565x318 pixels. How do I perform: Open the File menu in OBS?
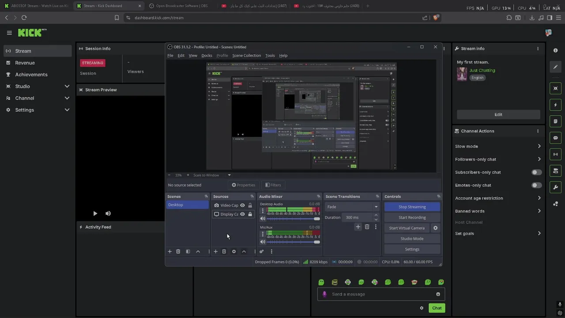[x=170, y=56]
